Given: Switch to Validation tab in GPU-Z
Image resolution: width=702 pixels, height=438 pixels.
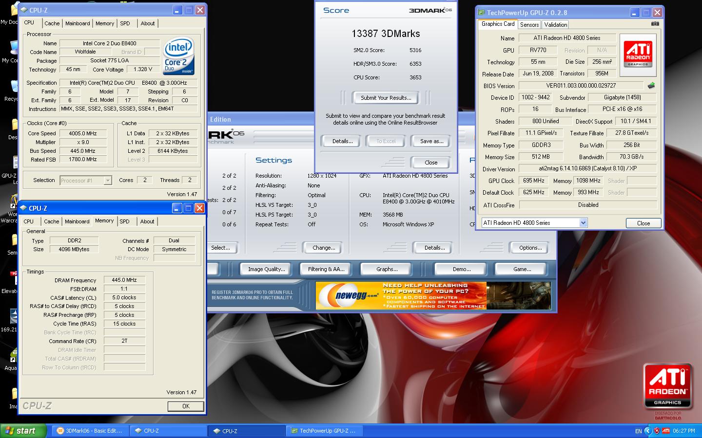Looking at the screenshot, I should click(x=556, y=24).
